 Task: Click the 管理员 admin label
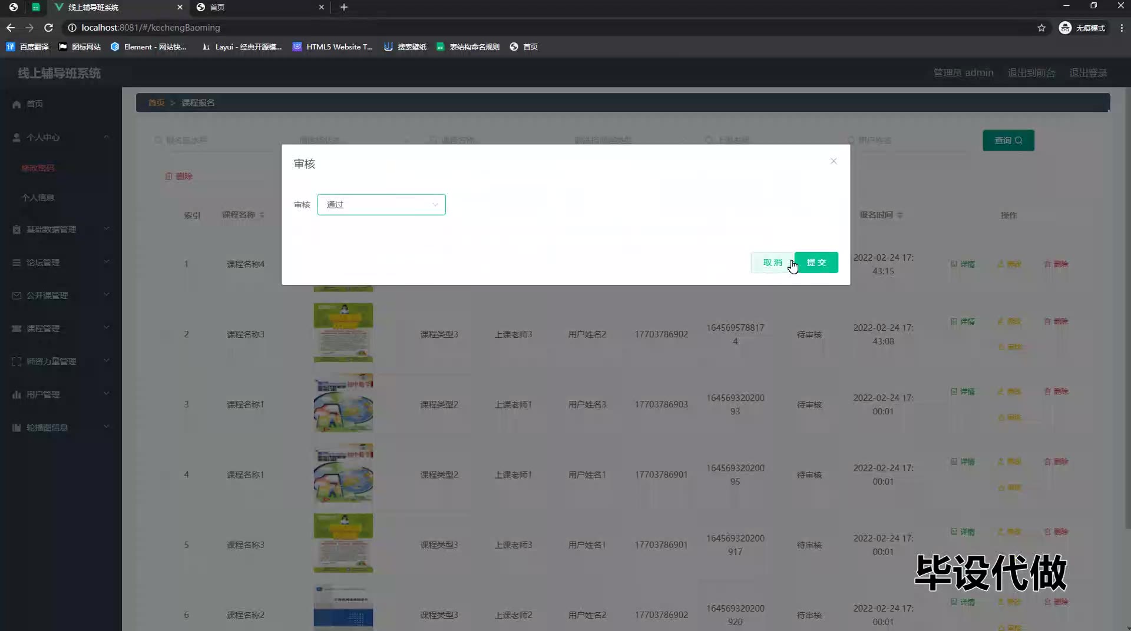[x=963, y=73]
